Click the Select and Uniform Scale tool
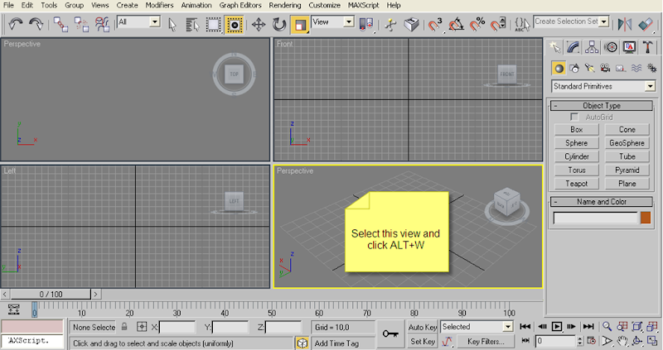Image resolution: width=663 pixels, height=350 pixels. coord(300,25)
